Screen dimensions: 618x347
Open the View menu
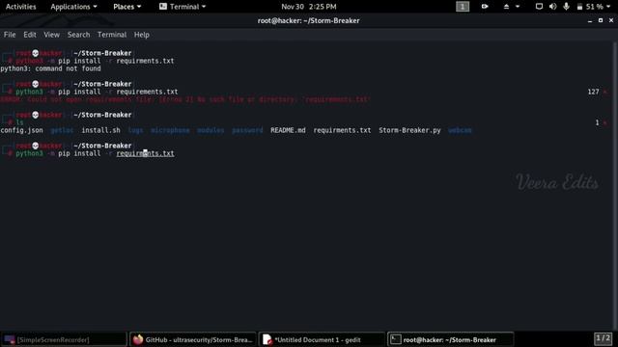[51, 35]
